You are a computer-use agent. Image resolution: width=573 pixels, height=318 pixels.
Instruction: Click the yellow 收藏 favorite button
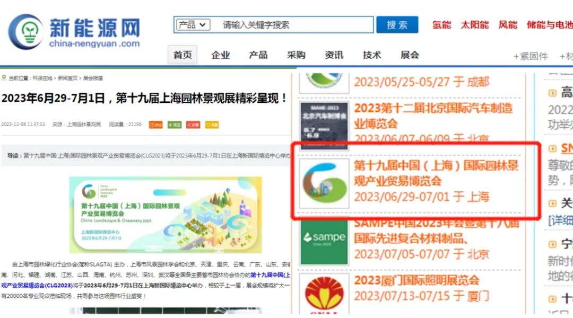coord(212,125)
